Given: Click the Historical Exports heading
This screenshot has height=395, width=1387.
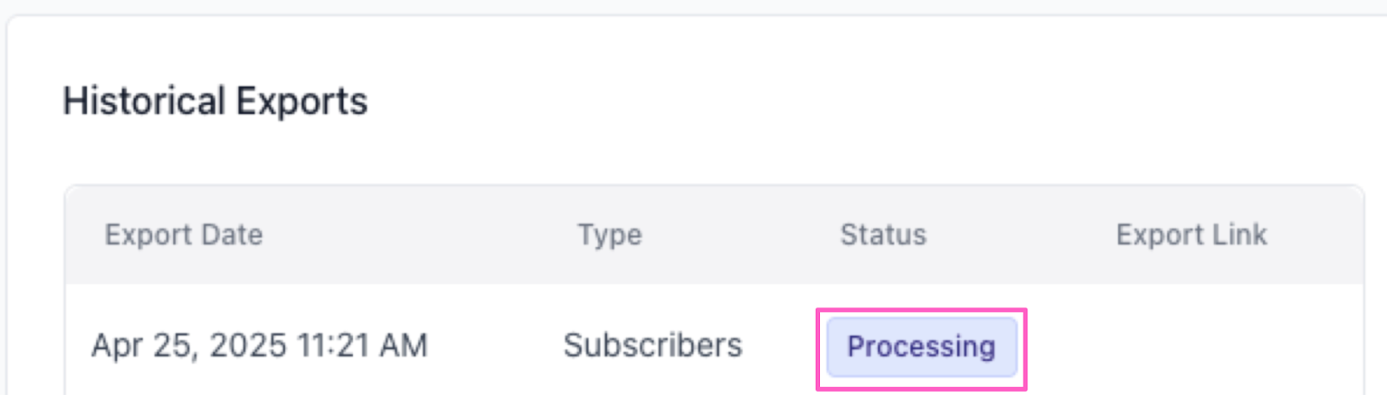Looking at the screenshot, I should click(215, 101).
